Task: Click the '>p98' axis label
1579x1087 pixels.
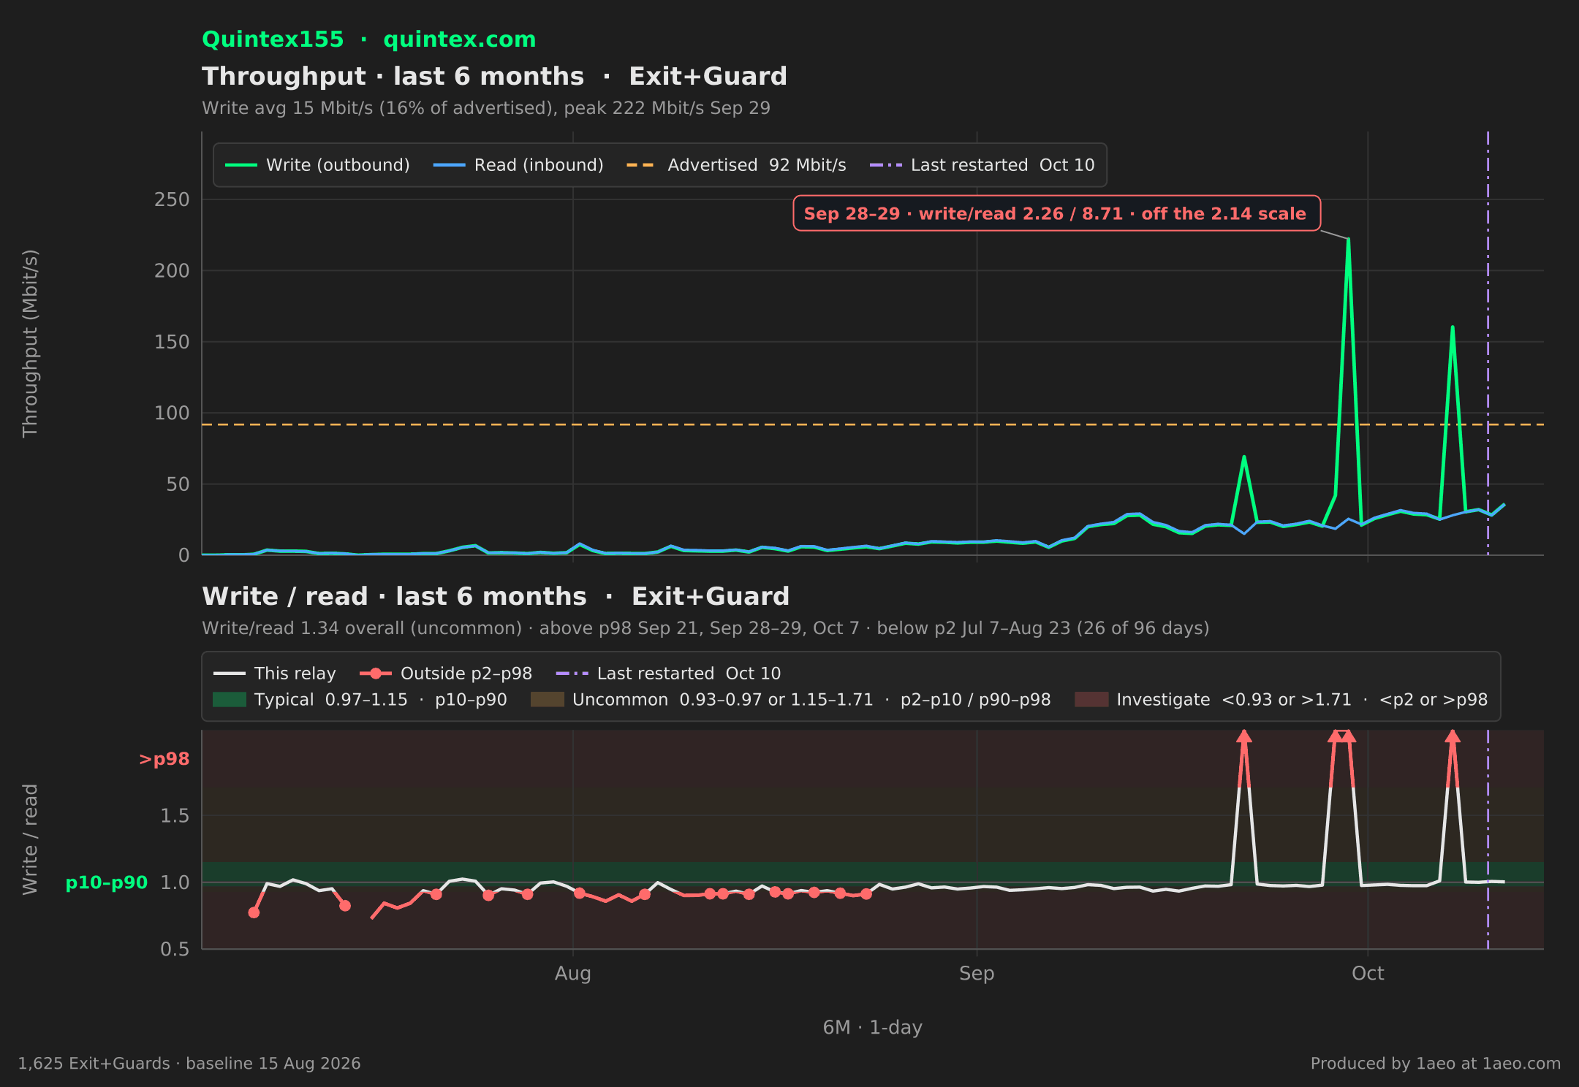Action: [x=164, y=759]
